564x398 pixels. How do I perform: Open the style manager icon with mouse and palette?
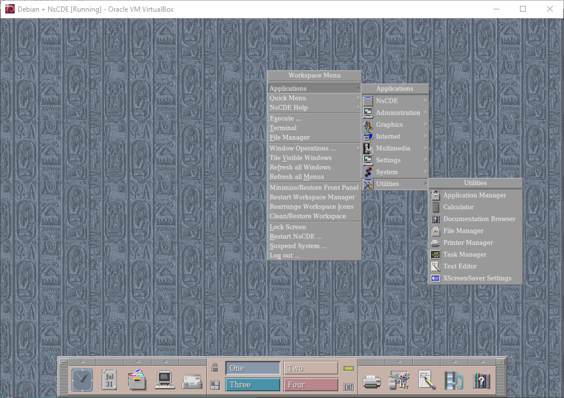pyautogui.click(x=399, y=381)
